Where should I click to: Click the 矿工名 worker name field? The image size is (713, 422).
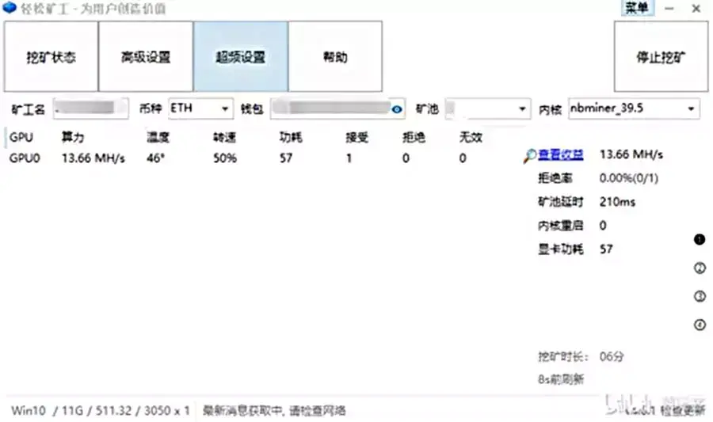pyautogui.click(x=90, y=109)
